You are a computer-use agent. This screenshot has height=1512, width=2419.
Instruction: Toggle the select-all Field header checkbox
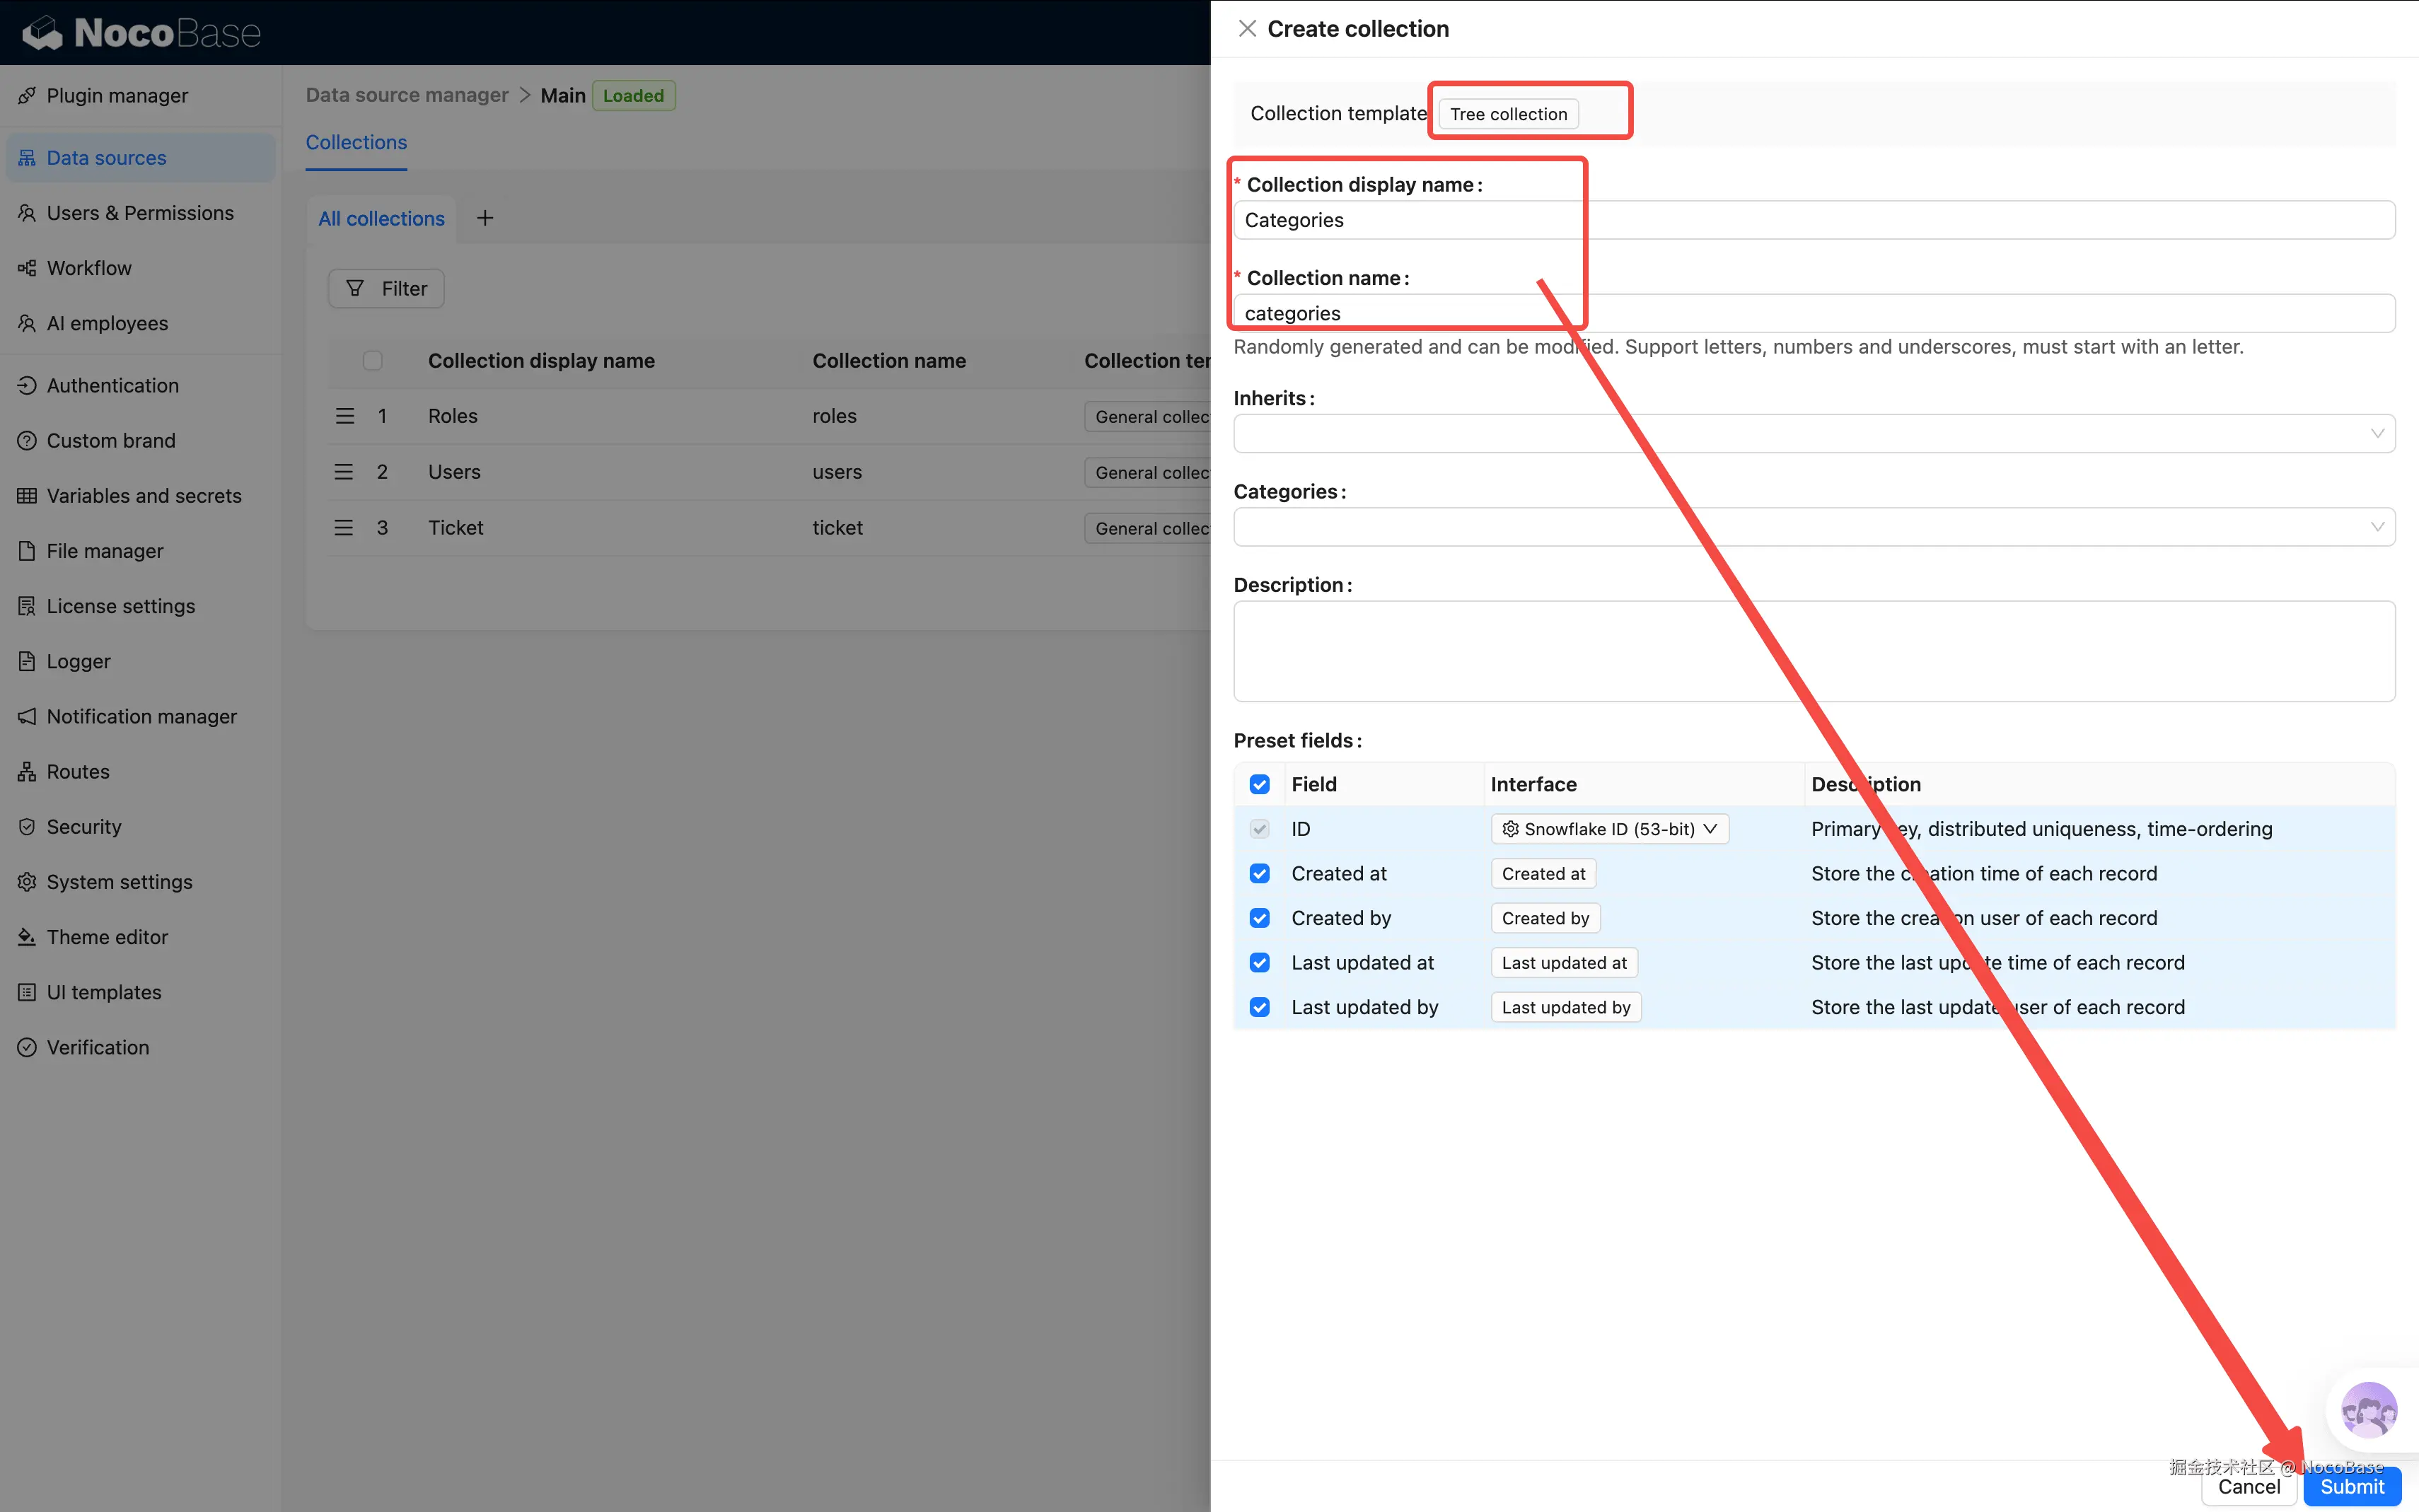[1260, 784]
